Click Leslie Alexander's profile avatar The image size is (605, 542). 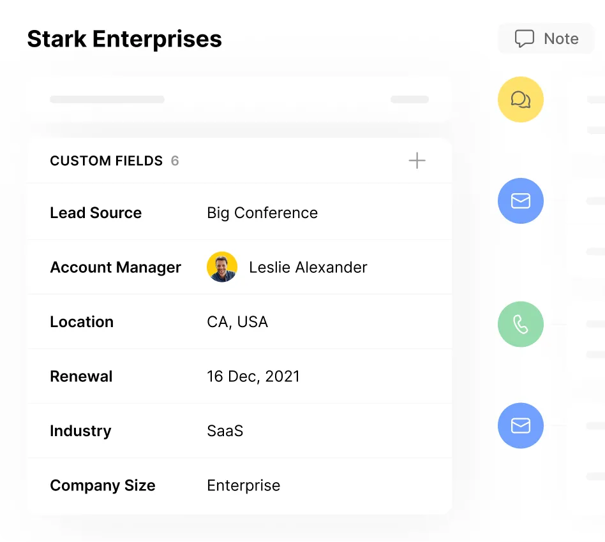pos(221,267)
